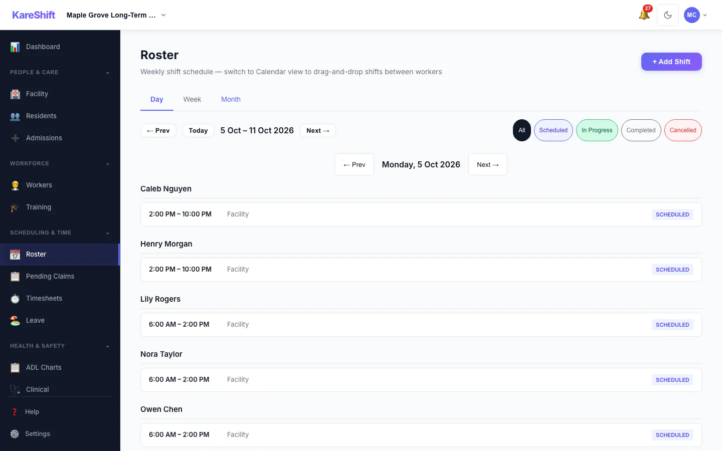The image size is (722, 451).
Task: Click the Roster calendar icon
Action: [15, 254]
